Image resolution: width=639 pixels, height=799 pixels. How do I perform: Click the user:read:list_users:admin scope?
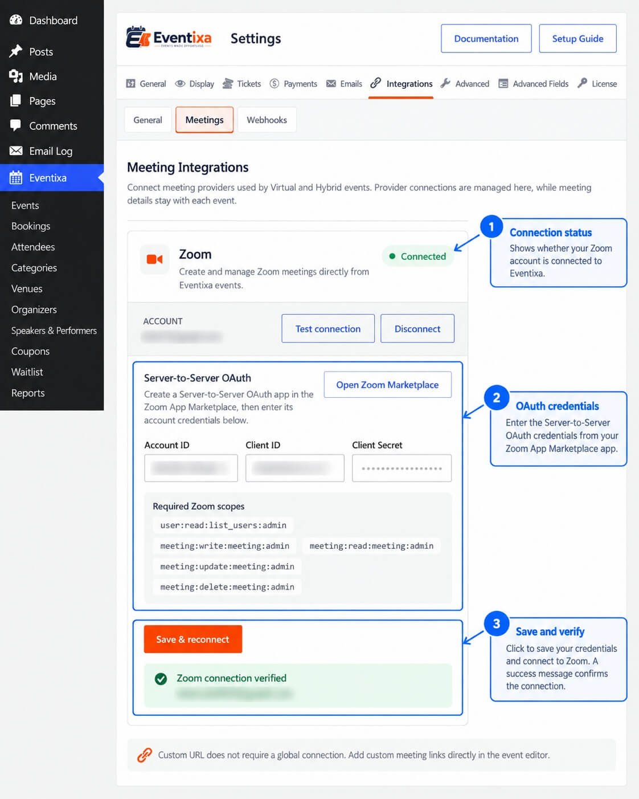(x=223, y=525)
